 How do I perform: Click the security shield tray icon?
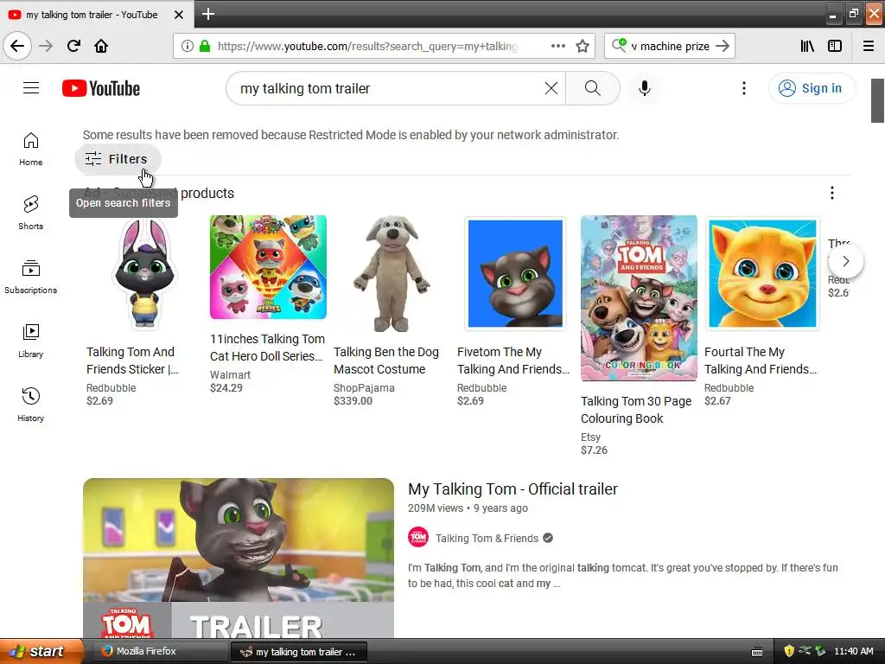tap(789, 651)
